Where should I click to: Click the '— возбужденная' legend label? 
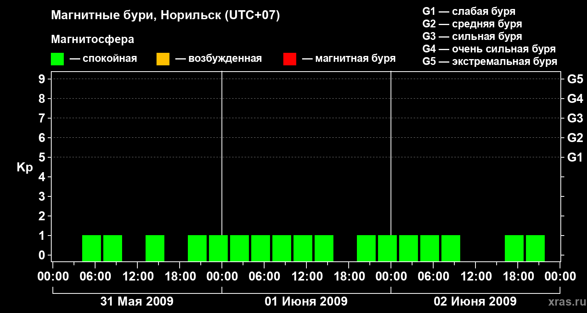(218, 59)
